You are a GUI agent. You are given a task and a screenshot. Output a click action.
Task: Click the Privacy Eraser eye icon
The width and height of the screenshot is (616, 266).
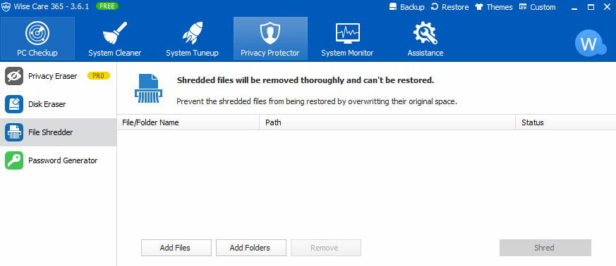click(14, 76)
